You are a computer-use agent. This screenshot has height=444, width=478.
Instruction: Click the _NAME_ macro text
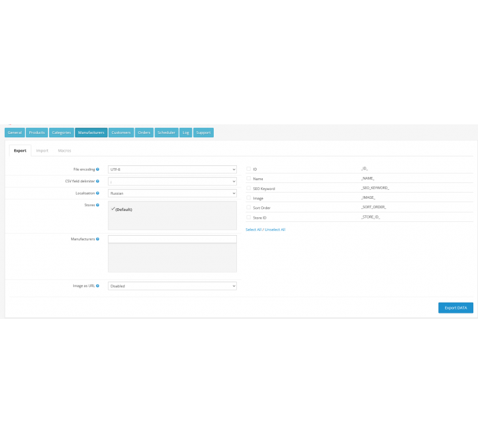(367, 178)
